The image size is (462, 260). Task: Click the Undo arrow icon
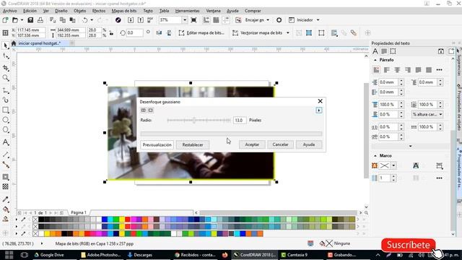click(x=85, y=20)
